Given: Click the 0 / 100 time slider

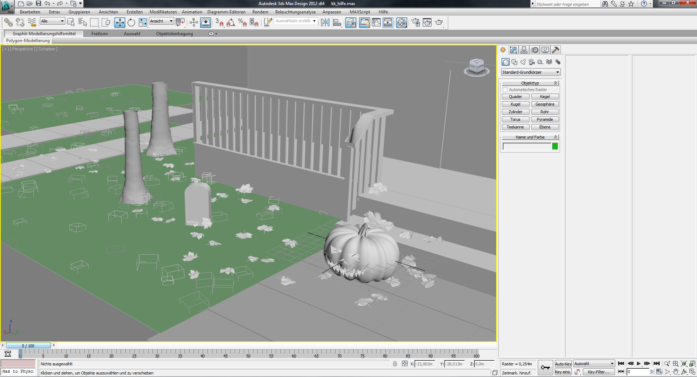Looking at the screenshot, I should (28, 346).
